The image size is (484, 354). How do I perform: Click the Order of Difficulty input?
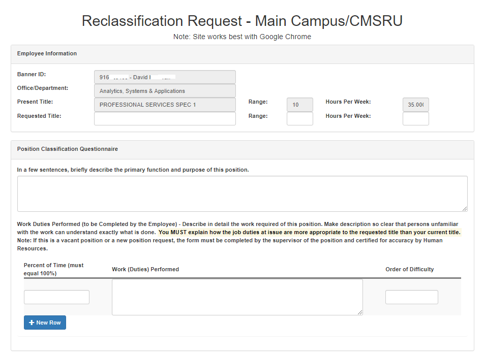(x=411, y=297)
